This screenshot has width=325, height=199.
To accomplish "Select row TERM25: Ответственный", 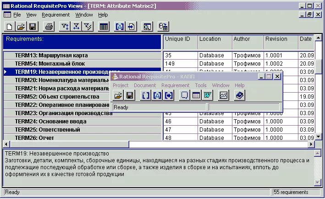I will [83, 130].
